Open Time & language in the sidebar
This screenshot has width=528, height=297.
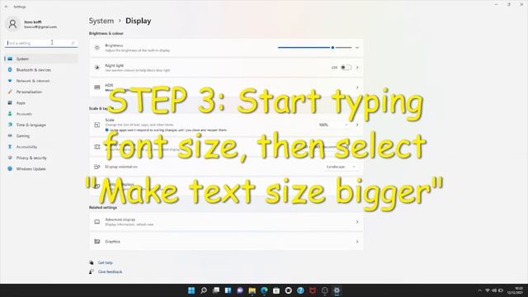click(x=31, y=125)
